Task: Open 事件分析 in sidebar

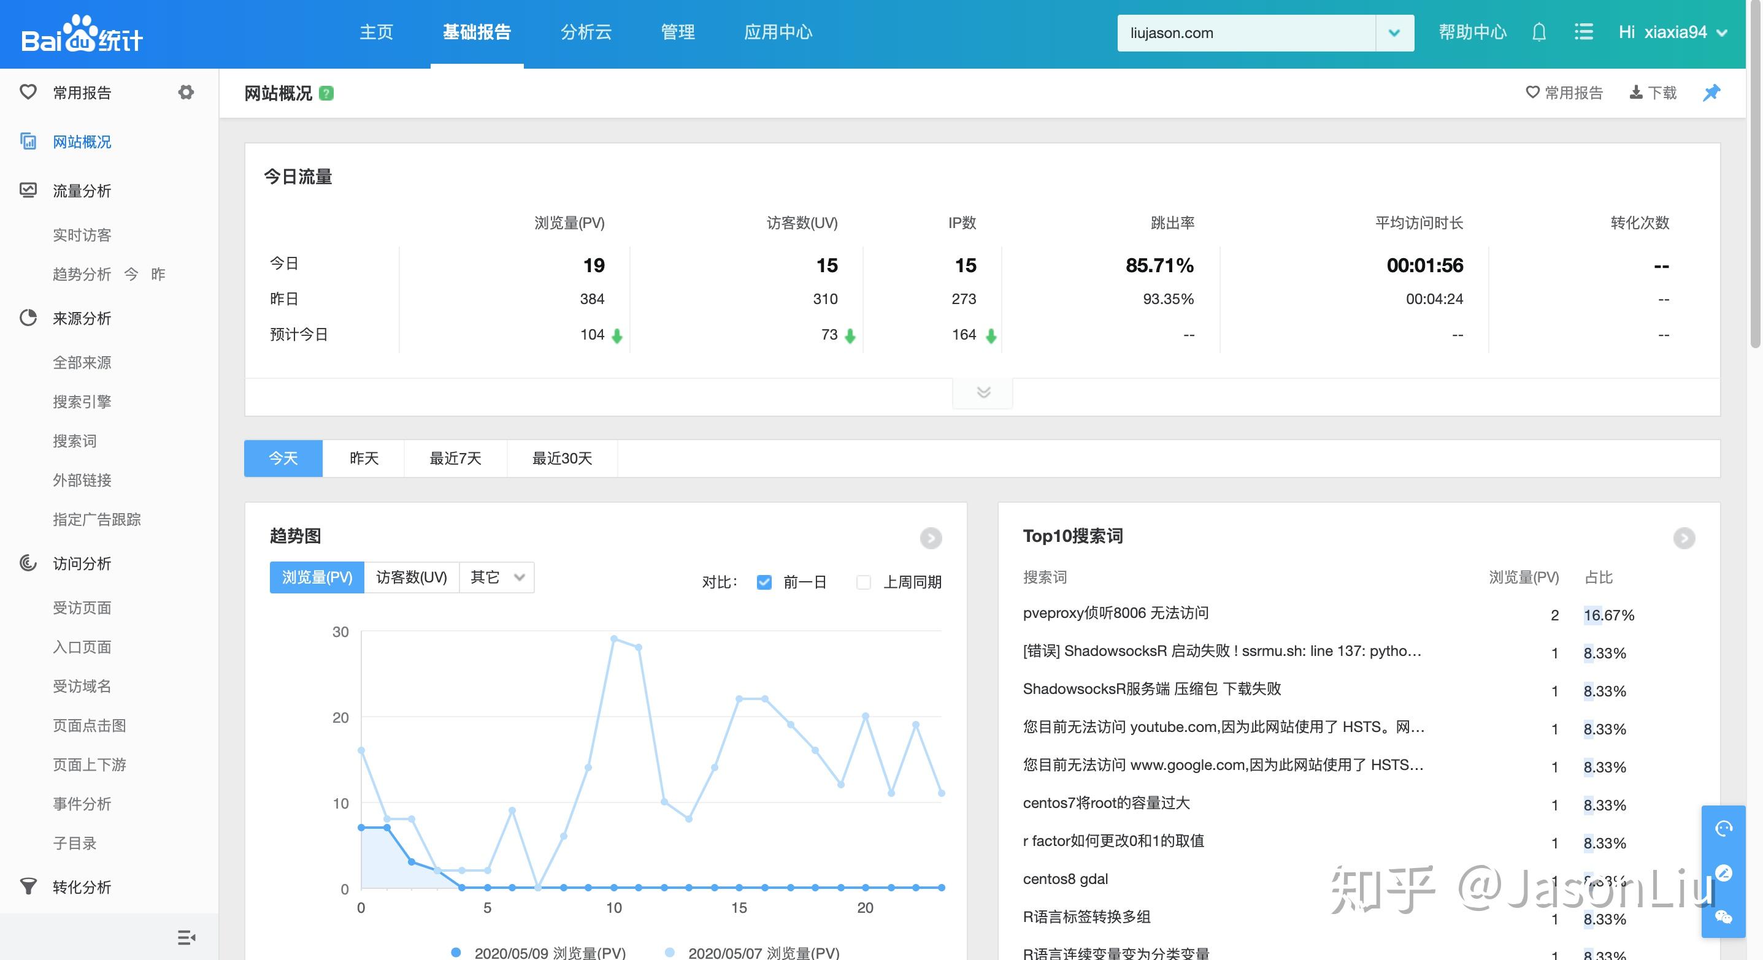Action: pos(82,804)
